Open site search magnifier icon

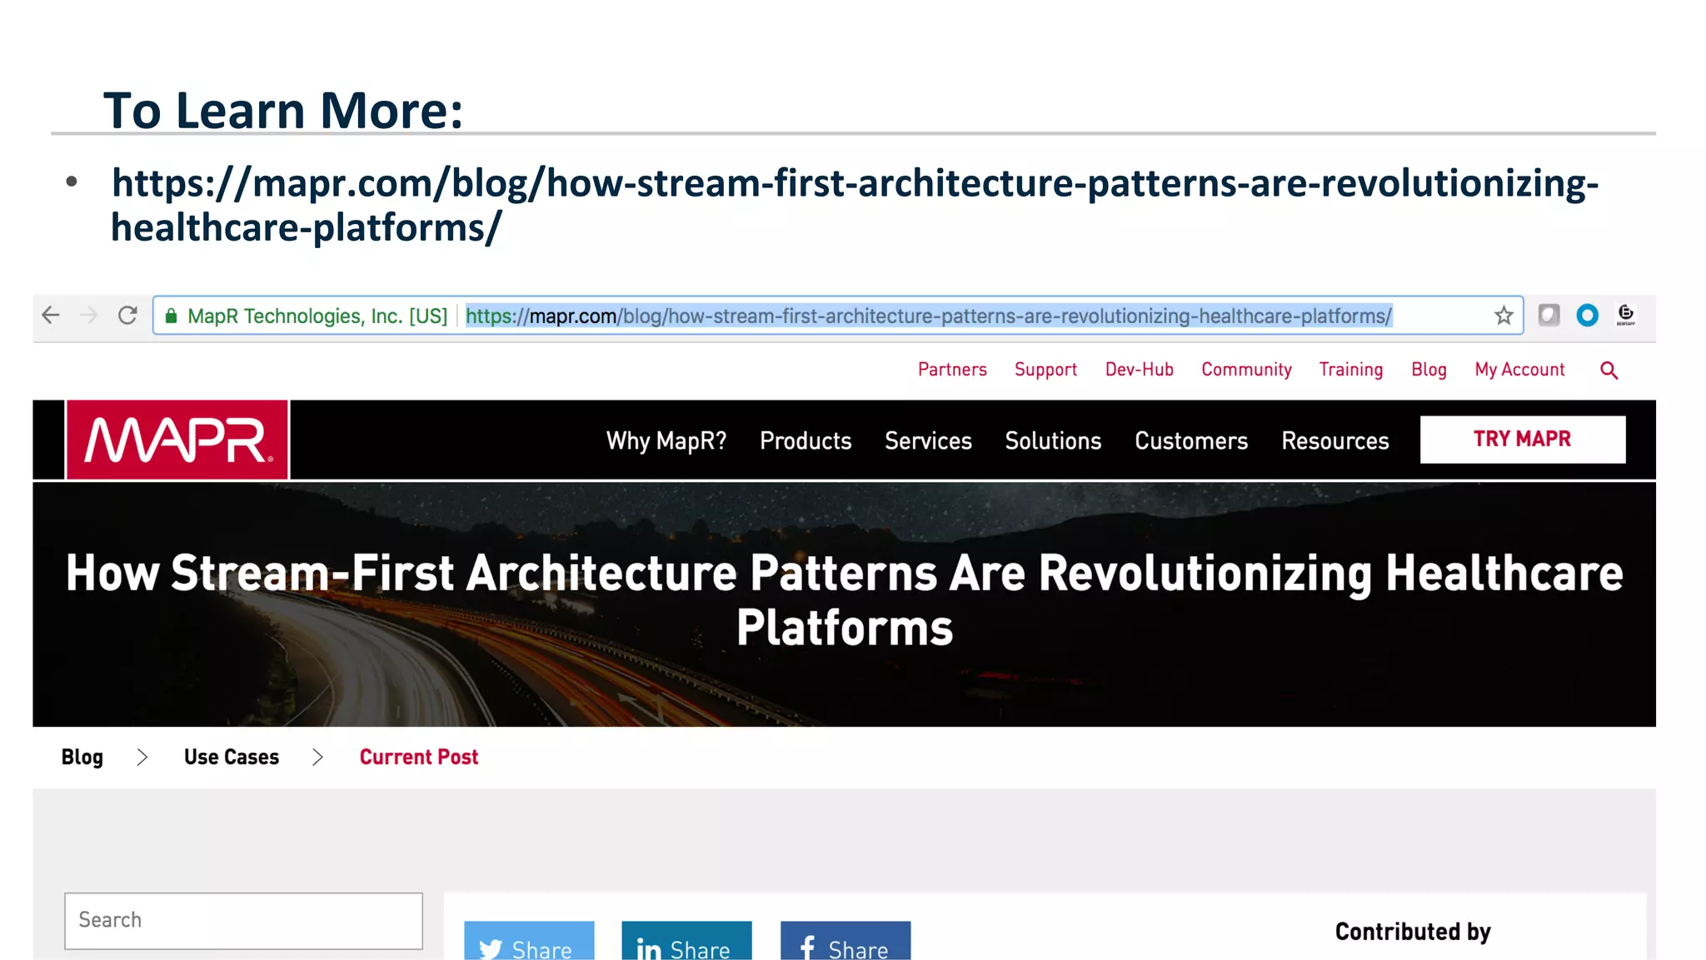(1609, 371)
